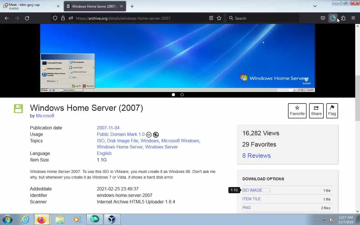Screen dimensions: 360x225
Task: Open Firefox from the taskbar
Action: (x=42, y=219)
